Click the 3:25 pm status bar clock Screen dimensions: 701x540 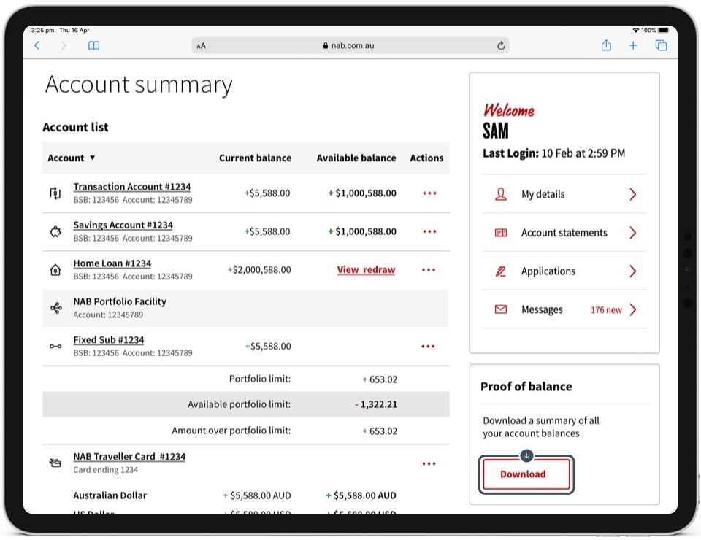click(42, 30)
